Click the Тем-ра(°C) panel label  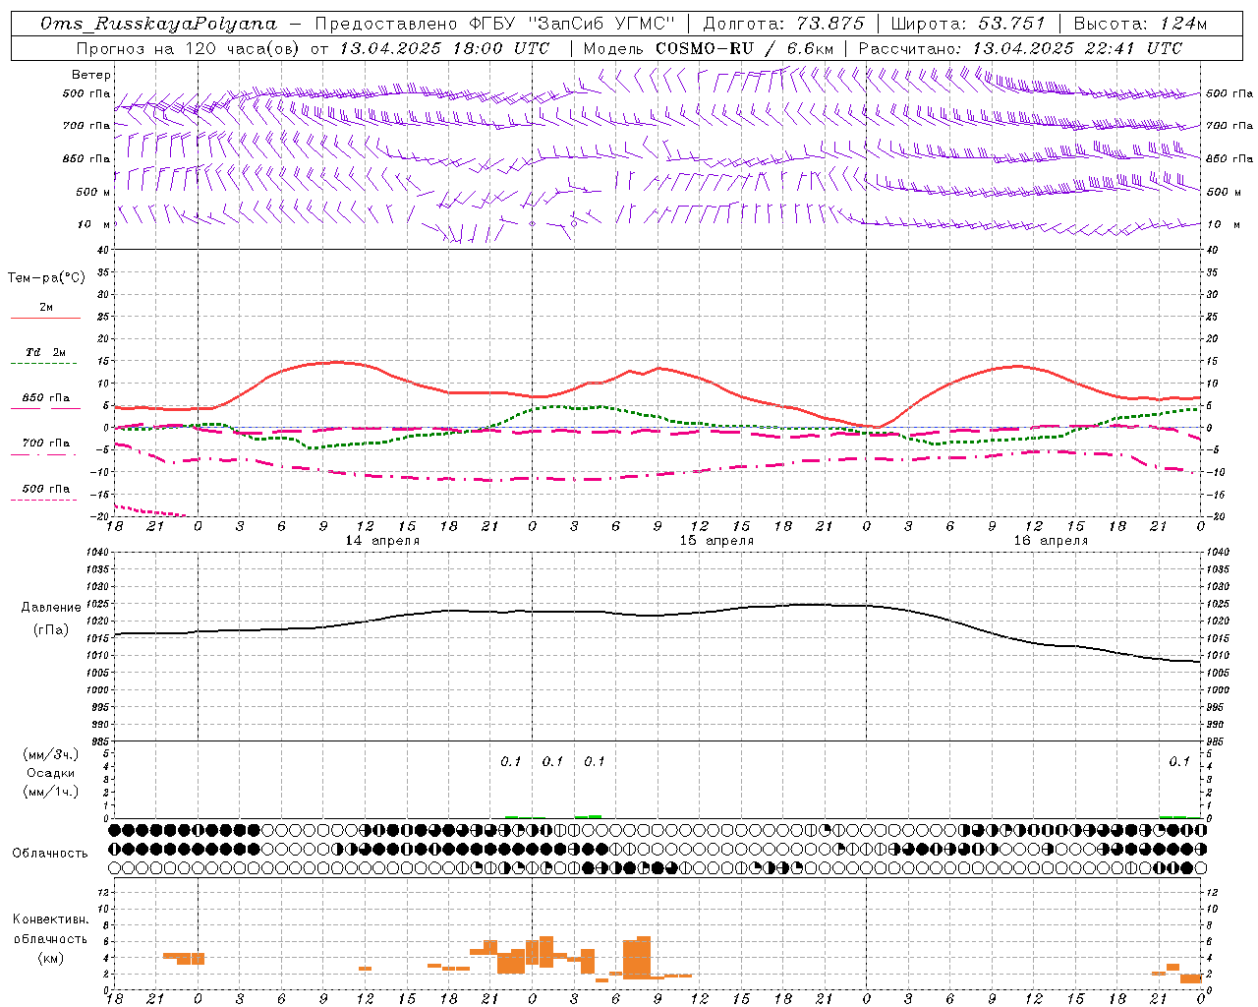coord(46,278)
